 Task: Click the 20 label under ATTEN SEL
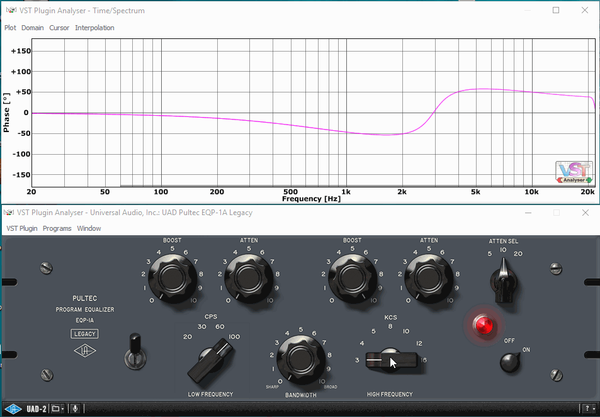(518, 254)
